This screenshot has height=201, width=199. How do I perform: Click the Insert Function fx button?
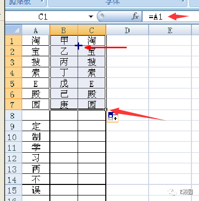[x=135, y=17]
